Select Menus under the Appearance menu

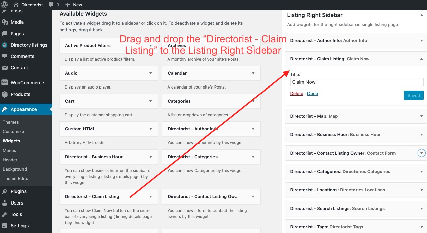click(9, 150)
